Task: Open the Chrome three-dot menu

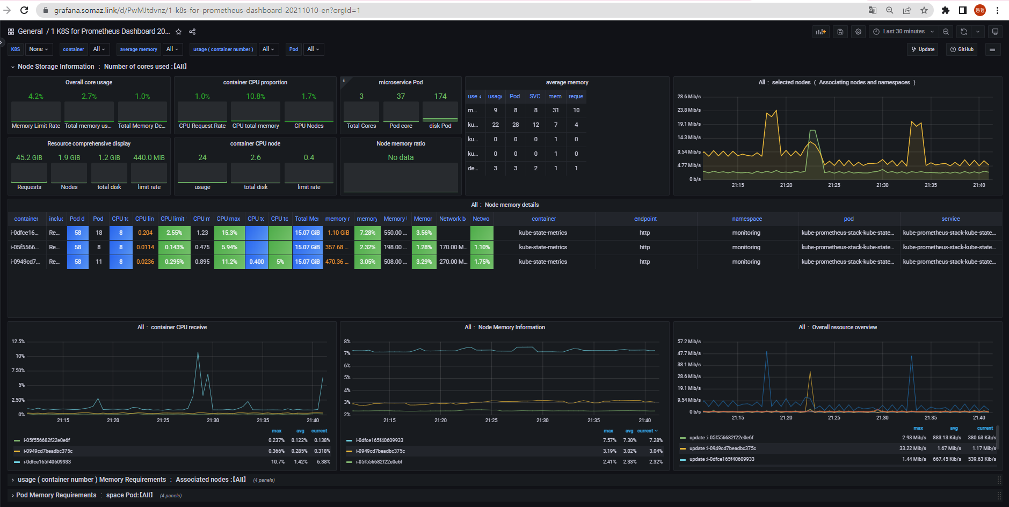Action: coord(997,10)
